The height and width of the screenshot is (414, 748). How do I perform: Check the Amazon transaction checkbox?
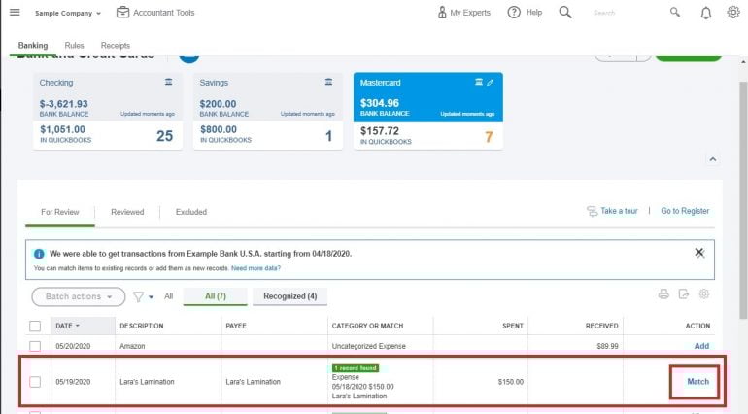point(35,346)
